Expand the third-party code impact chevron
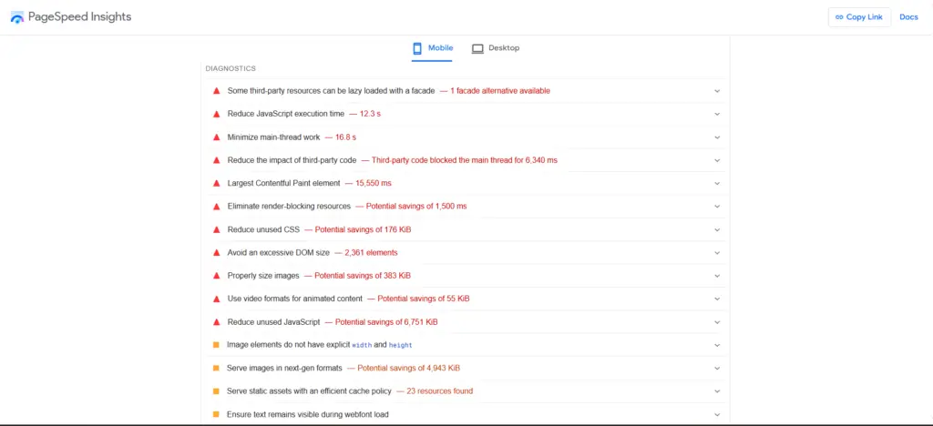 717,160
